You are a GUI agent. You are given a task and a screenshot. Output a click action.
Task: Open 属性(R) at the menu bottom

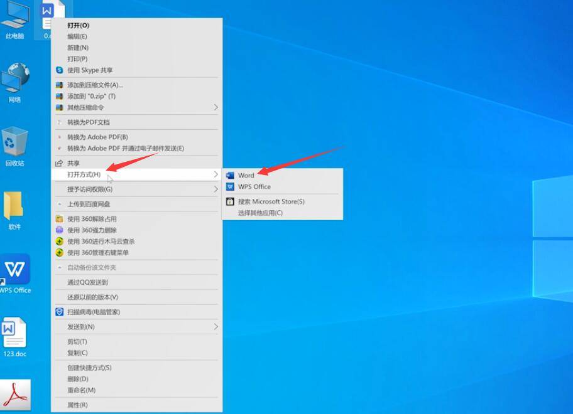(77, 405)
